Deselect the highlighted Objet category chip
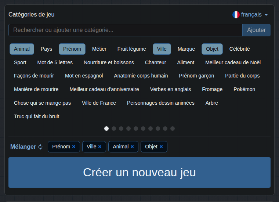 (x=212, y=49)
